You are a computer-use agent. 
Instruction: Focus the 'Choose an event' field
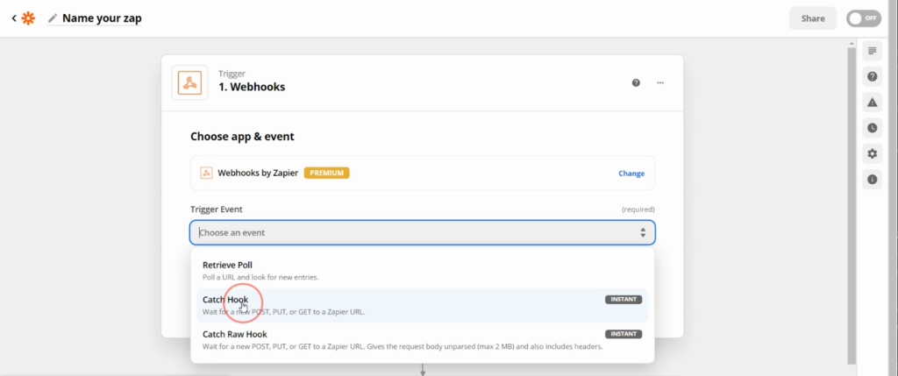[x=423, y=233]
